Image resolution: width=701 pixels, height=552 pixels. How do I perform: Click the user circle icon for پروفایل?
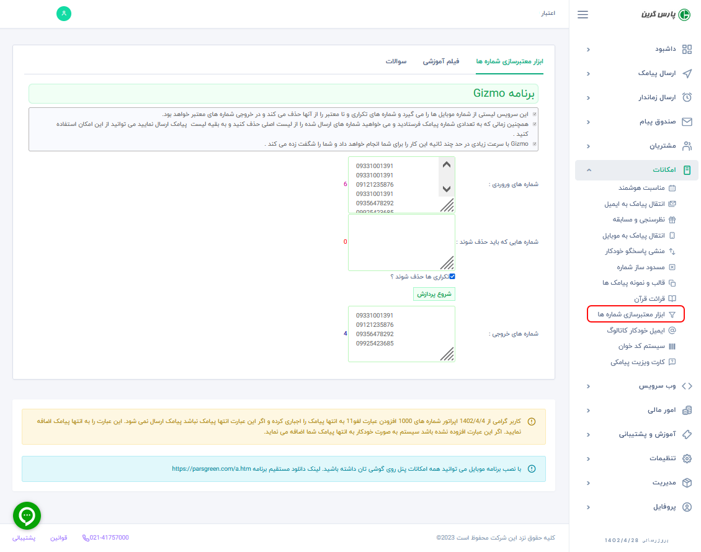[x=687, y=507]
